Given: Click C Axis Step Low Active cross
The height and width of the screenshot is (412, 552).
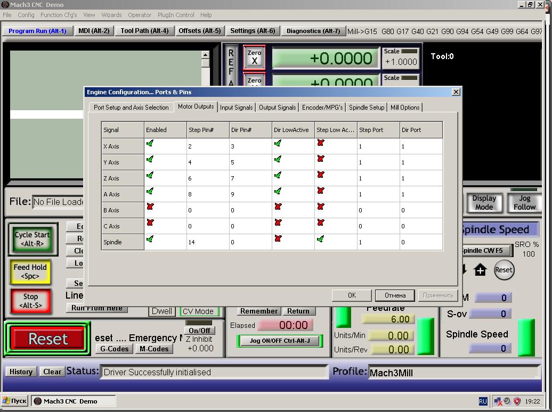Looking at the screenshot, I should pos(320,223).
